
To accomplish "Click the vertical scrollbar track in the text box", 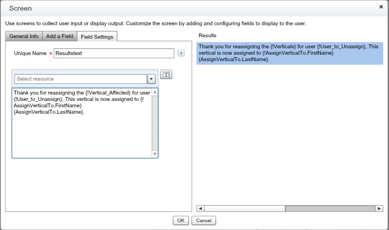I will (x=155, y=123).
